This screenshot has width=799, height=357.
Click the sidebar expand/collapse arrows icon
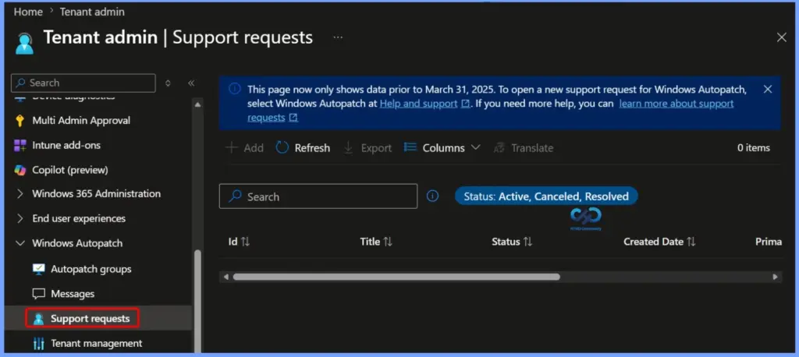[169, 83]
